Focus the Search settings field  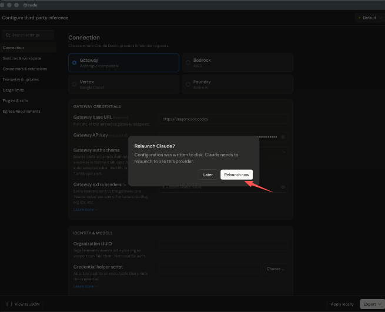(28, 35)
